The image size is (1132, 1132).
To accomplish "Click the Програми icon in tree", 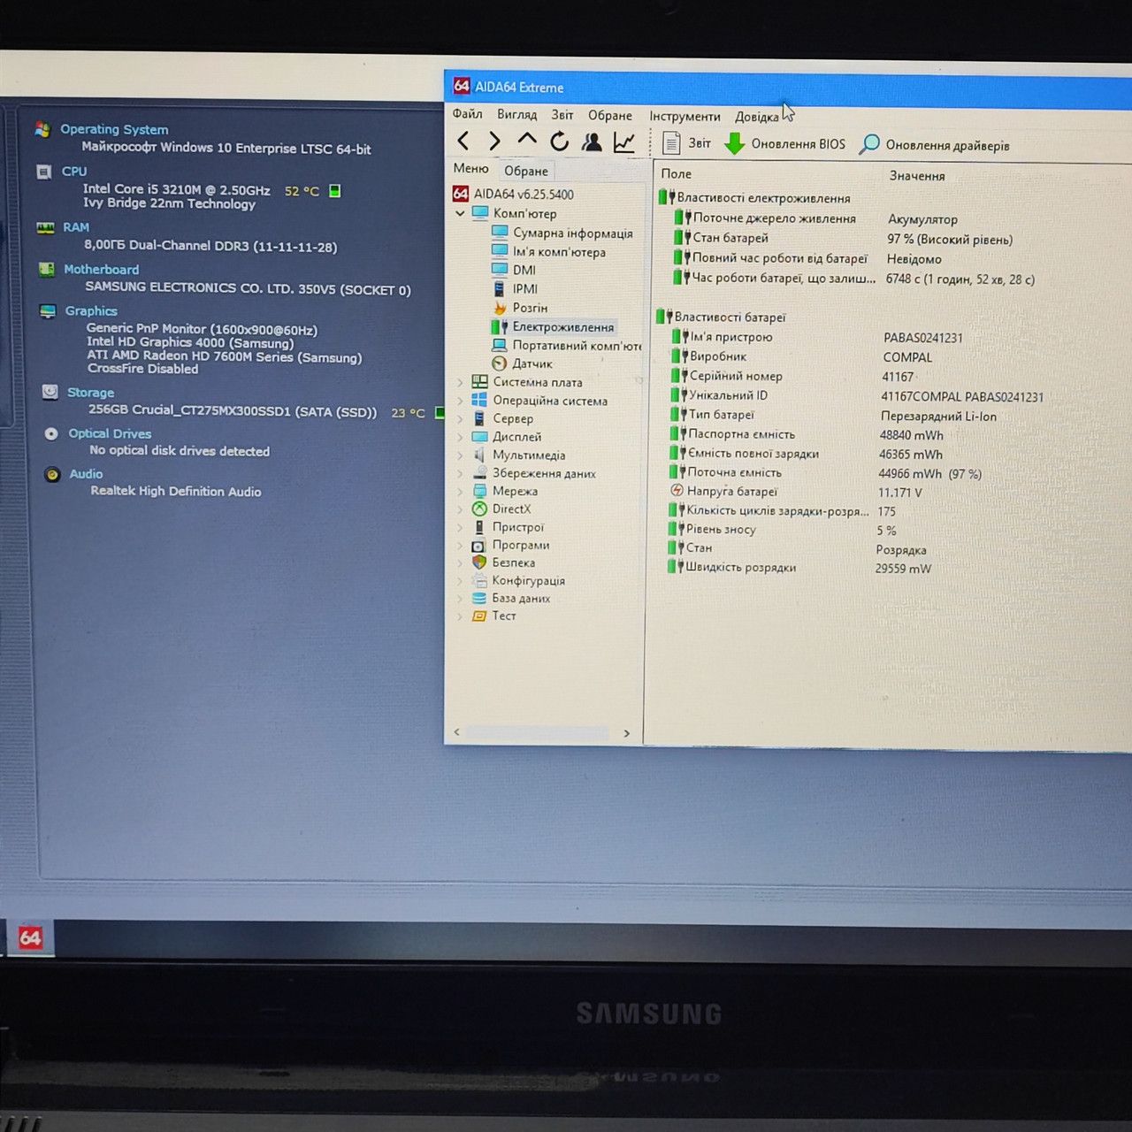I will [478, 546].
